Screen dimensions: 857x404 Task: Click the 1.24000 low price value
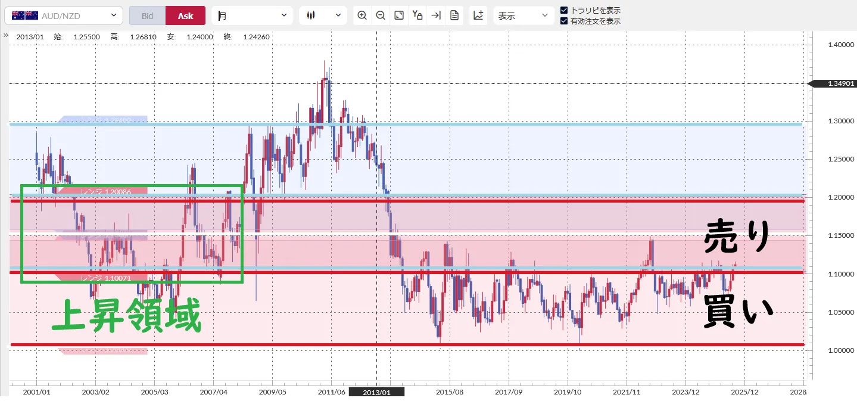point(200,37)
